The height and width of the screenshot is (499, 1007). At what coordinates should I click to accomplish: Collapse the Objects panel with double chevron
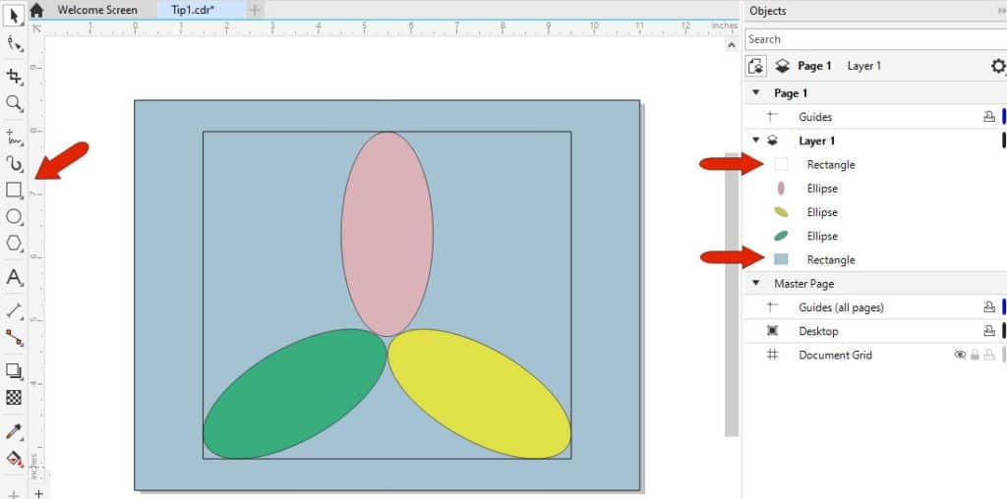[1002, 11]
